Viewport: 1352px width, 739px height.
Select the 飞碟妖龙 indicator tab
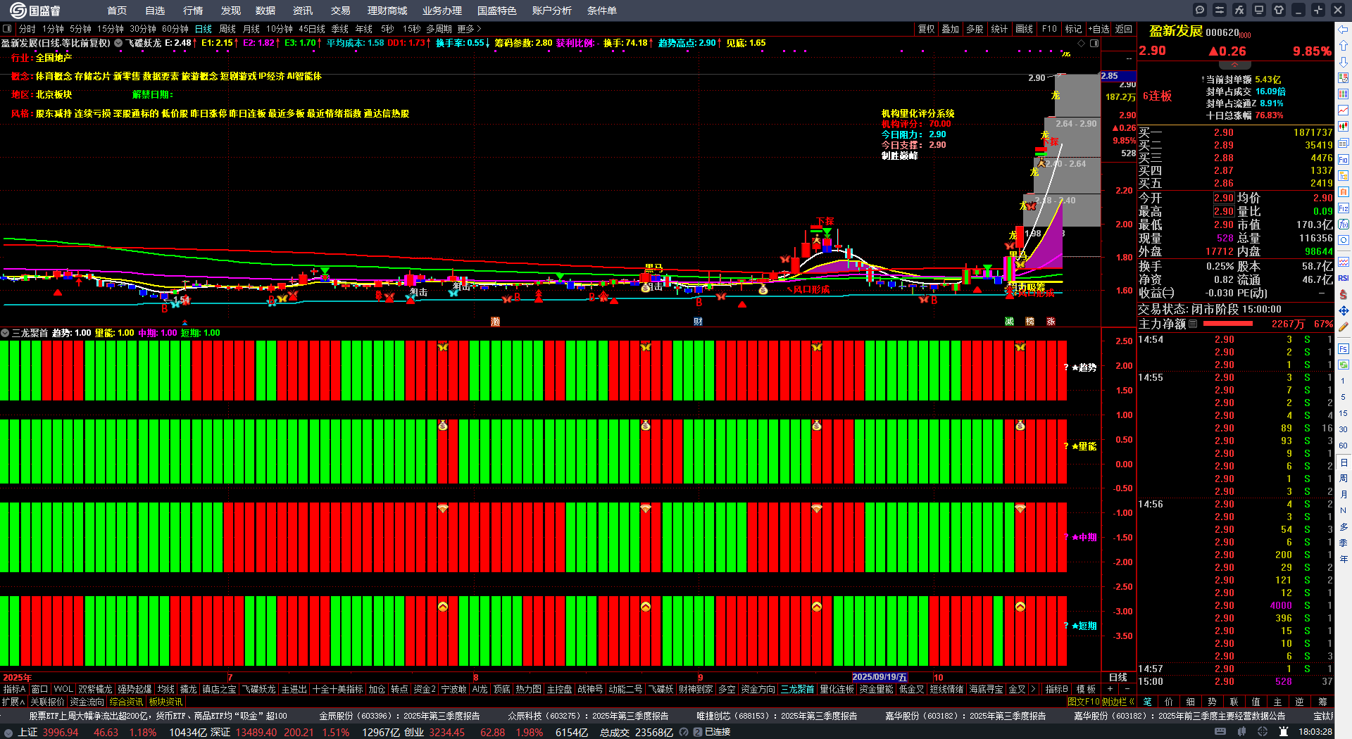259,689
